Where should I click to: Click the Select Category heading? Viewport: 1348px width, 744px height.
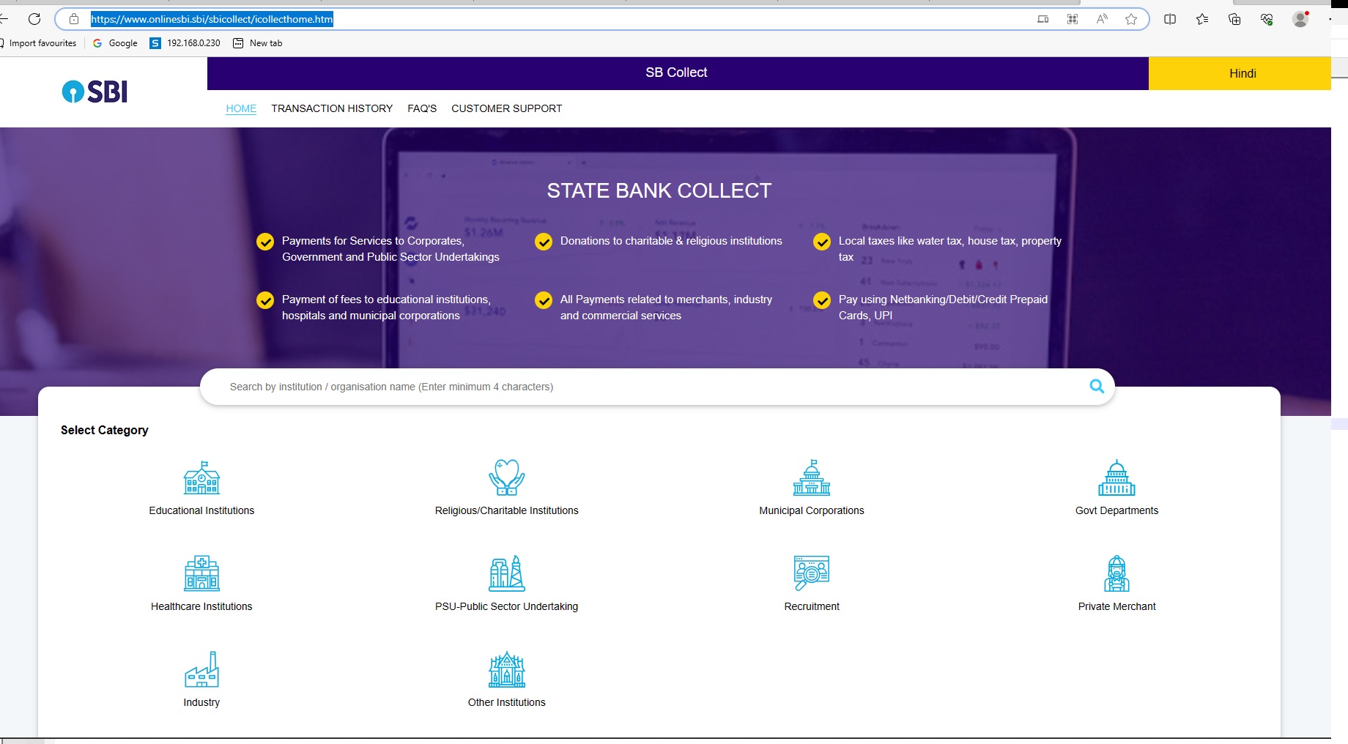click(105, 430)
